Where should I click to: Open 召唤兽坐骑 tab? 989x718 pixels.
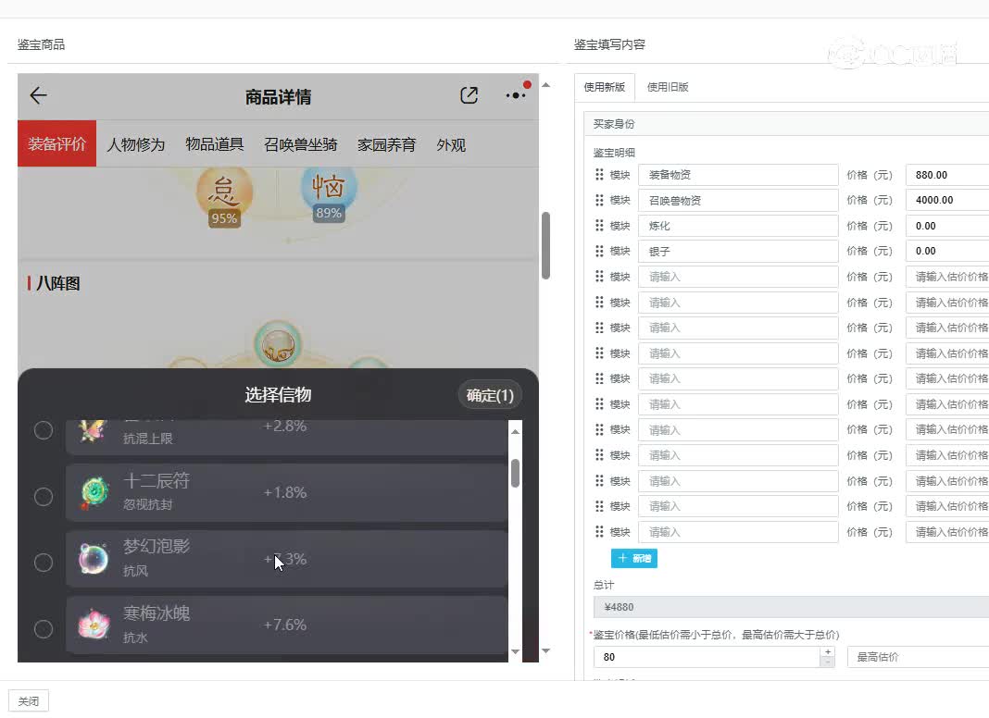(301, 144)
